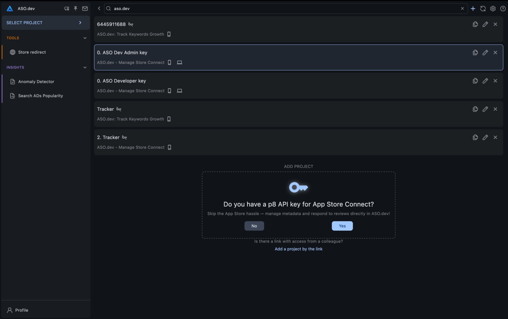Click the key icon next to 6445911688
The width and height of the screenshot is (508, 319).
[x=131, y=24]
